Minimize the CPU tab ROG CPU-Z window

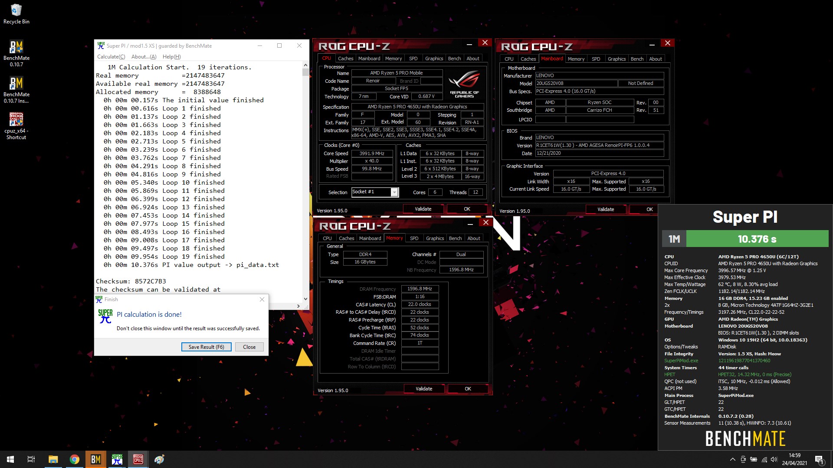pyautogui.click(x=469, y=44)
